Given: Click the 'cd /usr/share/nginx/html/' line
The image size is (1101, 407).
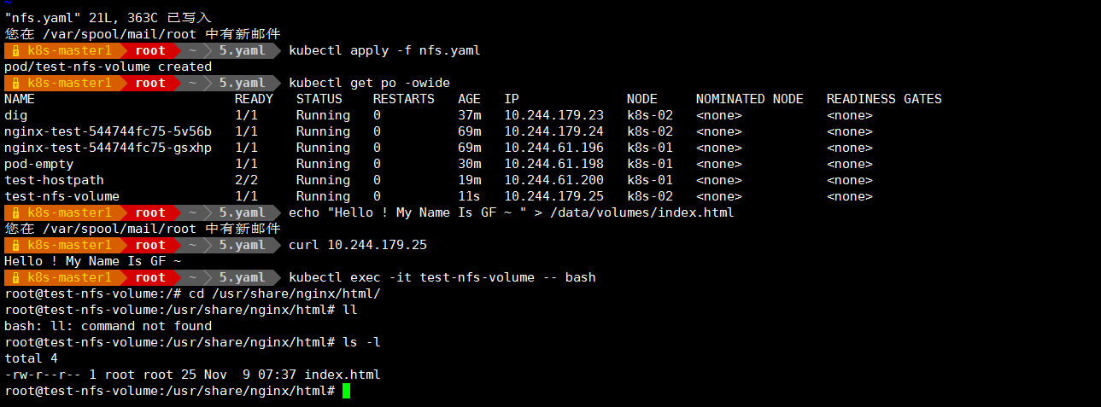Looking at the screenshot, I should (192, 294).
